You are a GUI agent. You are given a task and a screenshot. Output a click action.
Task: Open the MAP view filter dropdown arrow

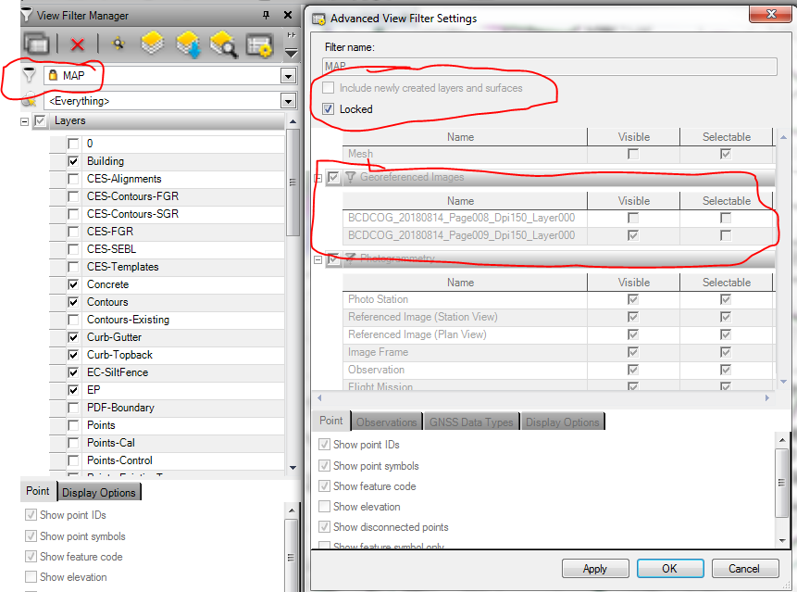[288, 76]
